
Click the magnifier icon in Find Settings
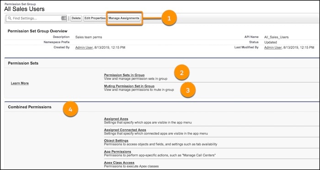10,18
